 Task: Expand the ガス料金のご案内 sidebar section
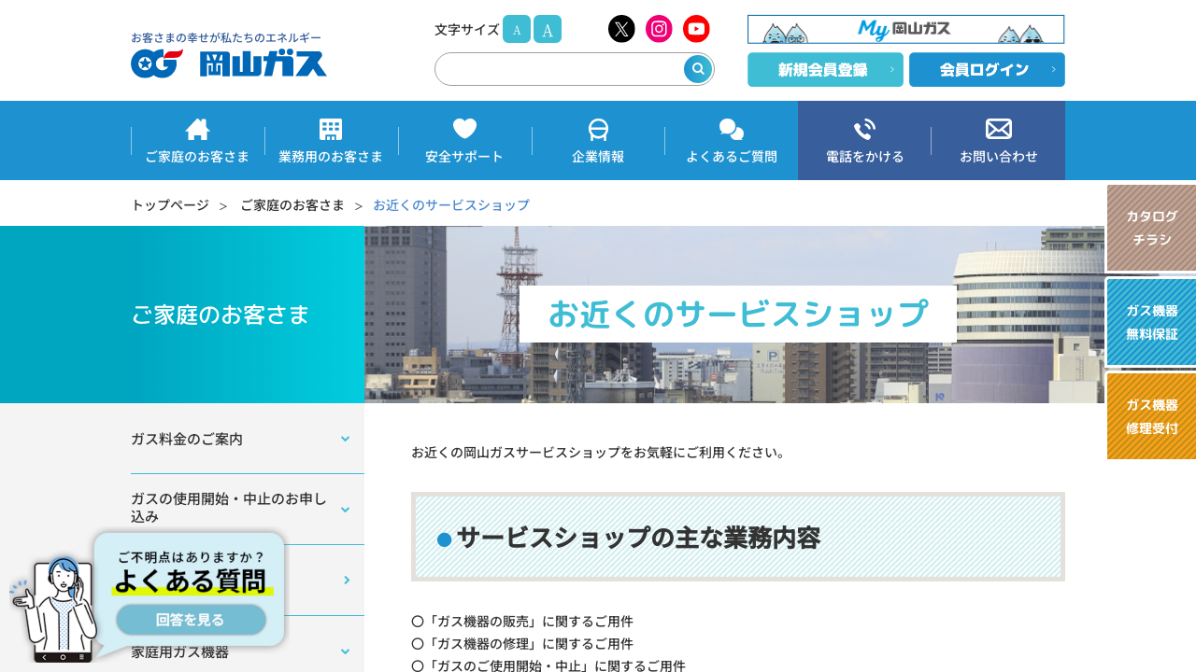[x=345, y=439]
